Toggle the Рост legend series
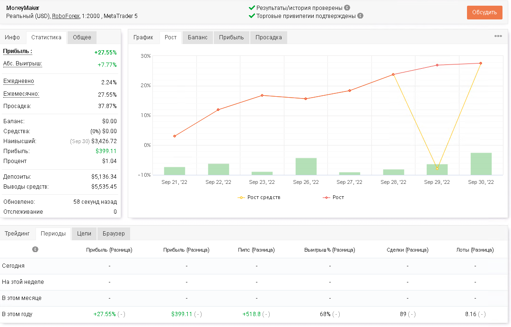Viewport: 511px width, 327px height. tap(334, 198)
